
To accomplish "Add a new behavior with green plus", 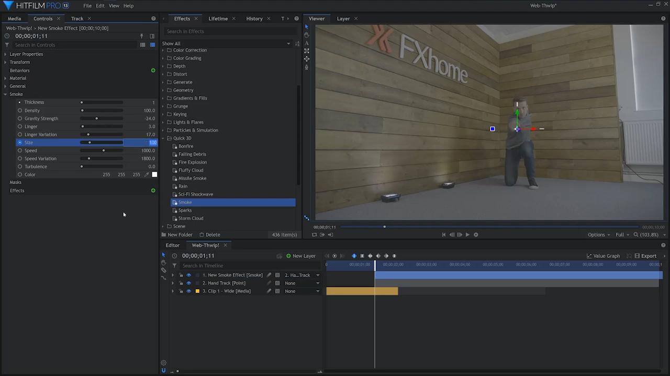I will (x=153, y=70).
